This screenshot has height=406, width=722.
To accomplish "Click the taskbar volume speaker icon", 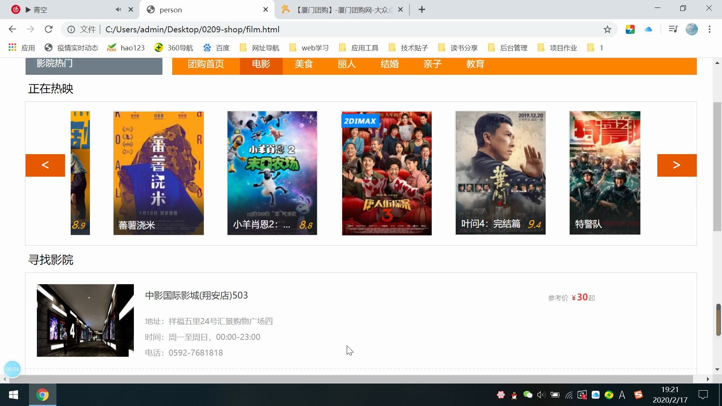I will pos(541,395).
